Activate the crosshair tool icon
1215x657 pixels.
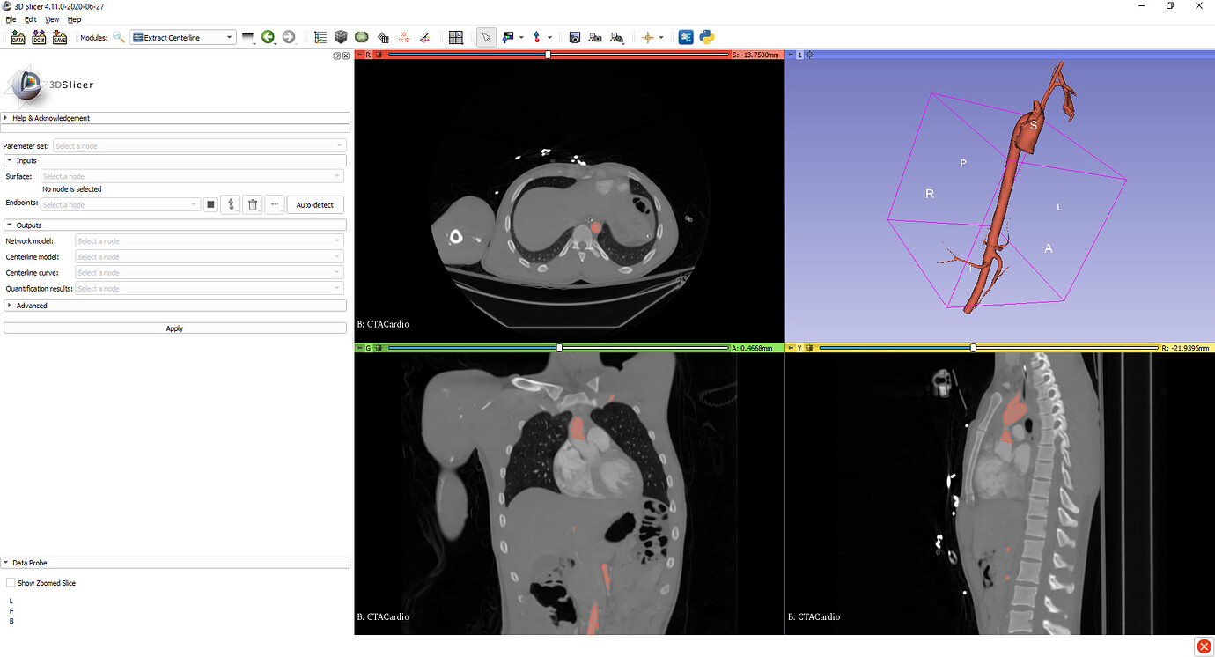click(x=650, y=37)
